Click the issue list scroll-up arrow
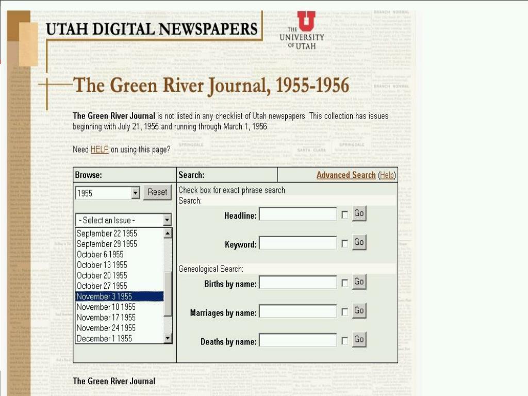The height and width of the screenshot is (396, 528). point(168,233)
